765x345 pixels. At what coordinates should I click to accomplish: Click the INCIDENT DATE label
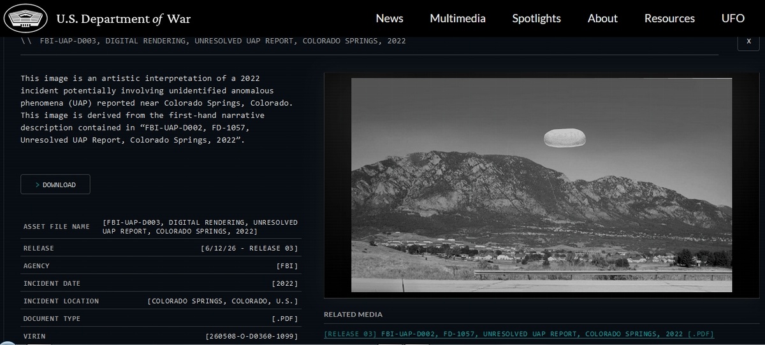52,283
